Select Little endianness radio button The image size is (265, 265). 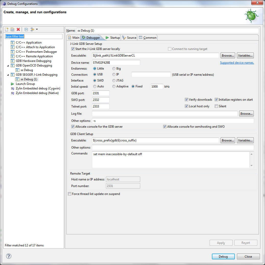[95, 69]
